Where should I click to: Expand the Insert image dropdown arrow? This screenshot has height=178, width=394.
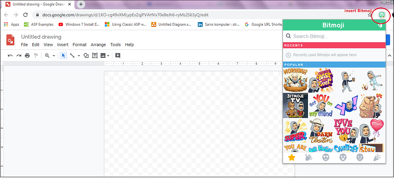(108, 56)
